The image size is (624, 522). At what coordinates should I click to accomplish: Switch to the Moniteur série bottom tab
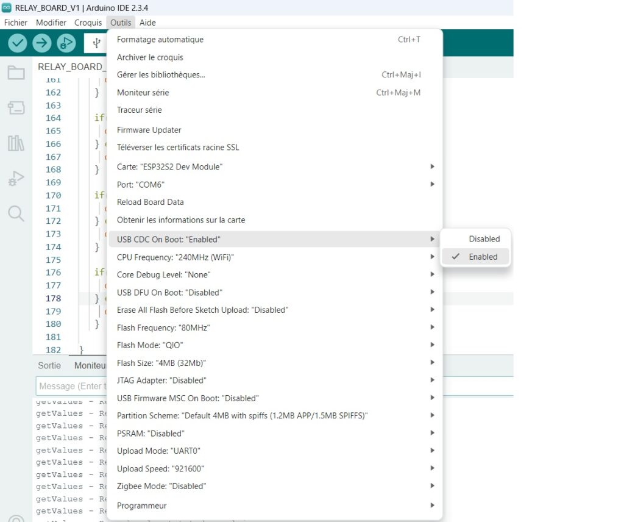tap(90, 365)
